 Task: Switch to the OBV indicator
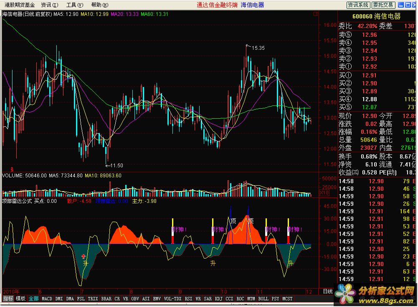click(135, 299)
